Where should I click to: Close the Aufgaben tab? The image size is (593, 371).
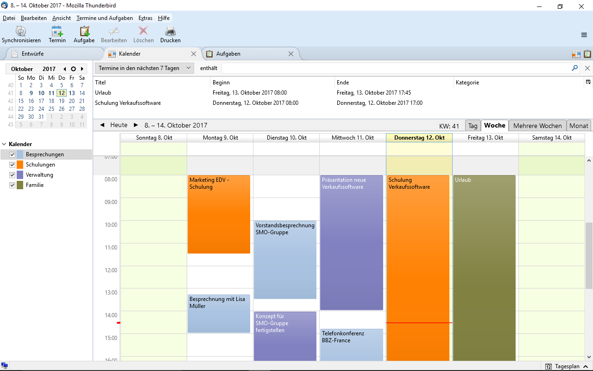click(x=291, y=54)
